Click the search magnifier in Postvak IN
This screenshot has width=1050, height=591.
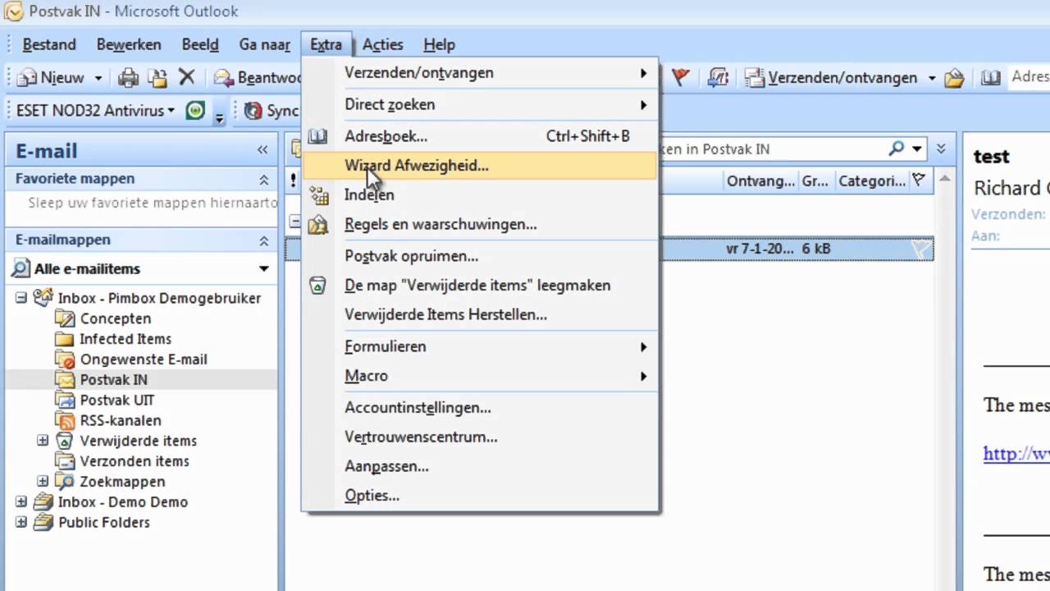tap(896, 149)
